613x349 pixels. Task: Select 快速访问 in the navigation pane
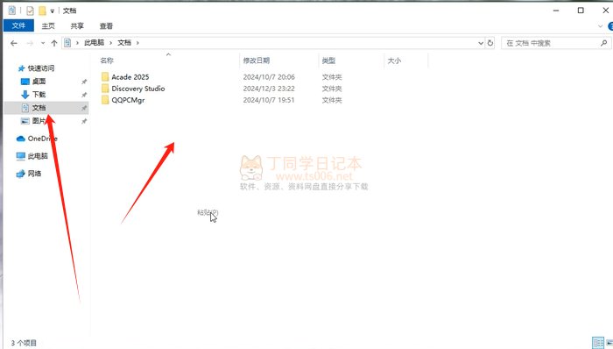click(x=40, y=68)
